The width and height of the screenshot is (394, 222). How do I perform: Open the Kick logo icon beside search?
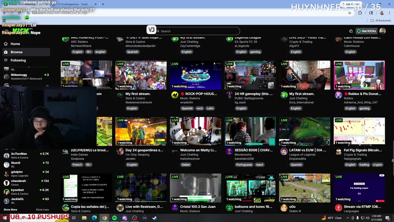(x=151, y=30)
